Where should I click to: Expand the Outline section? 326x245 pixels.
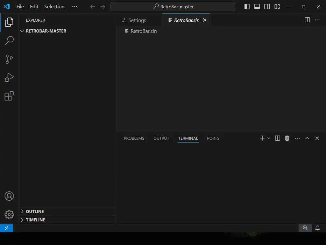(x=67, y=212)
